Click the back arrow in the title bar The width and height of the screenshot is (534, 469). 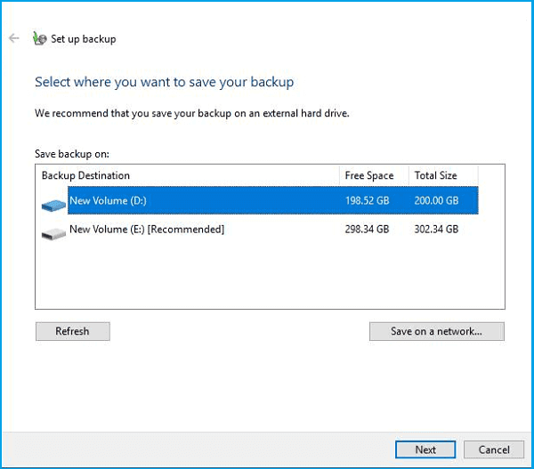(13, 38)
